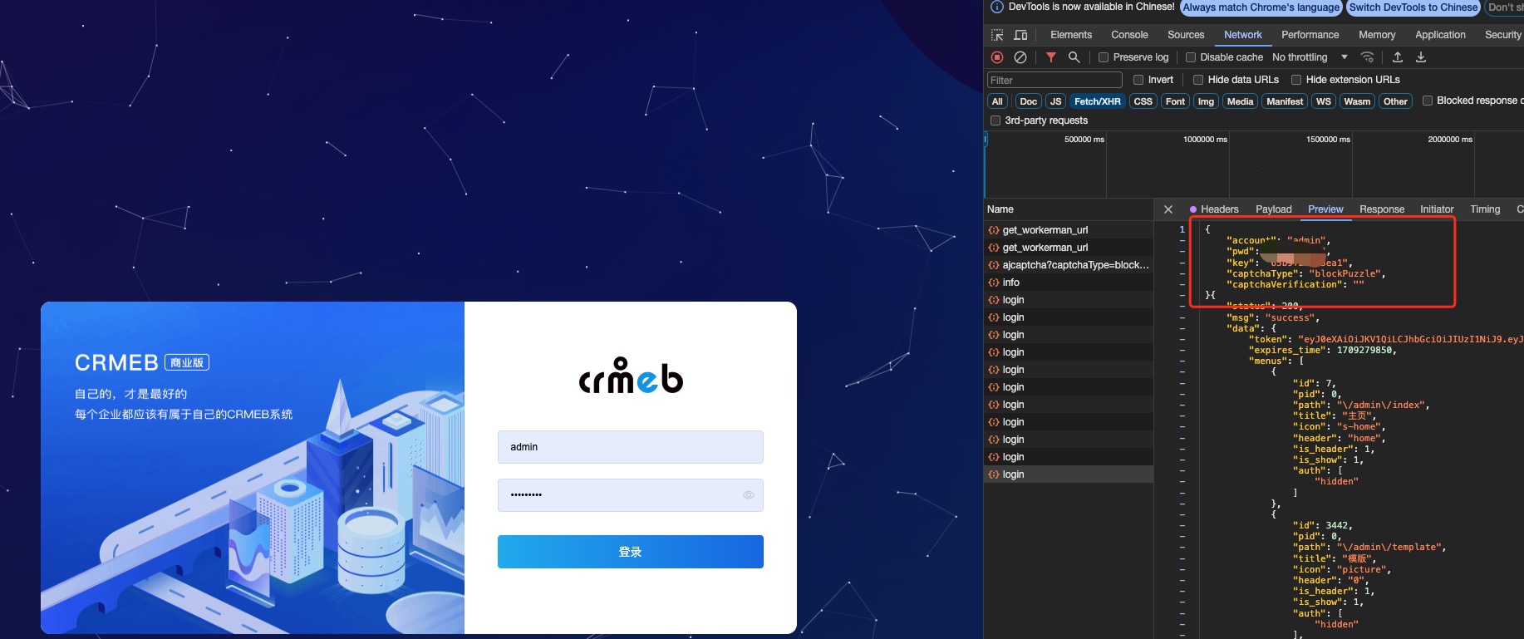The height and width of the screenshot is (639, 1524).
Task: Open the Initiator tab
Action: pos(1437,209)
